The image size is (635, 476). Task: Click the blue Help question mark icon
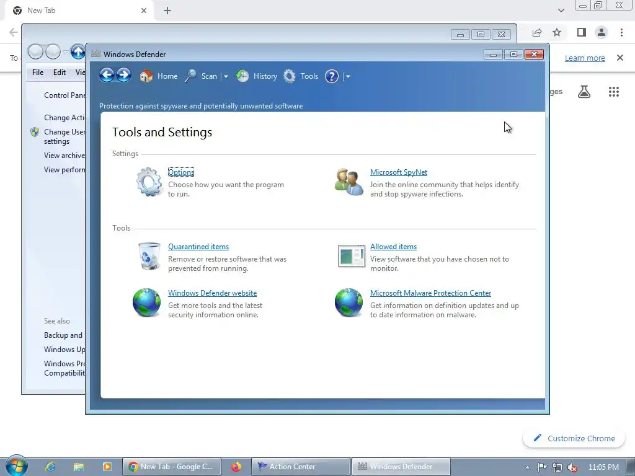tap(332, 76)
